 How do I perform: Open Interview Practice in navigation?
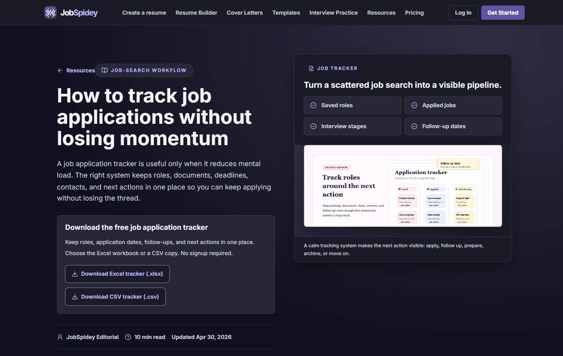pyautogui.click(x=333, y=13)
